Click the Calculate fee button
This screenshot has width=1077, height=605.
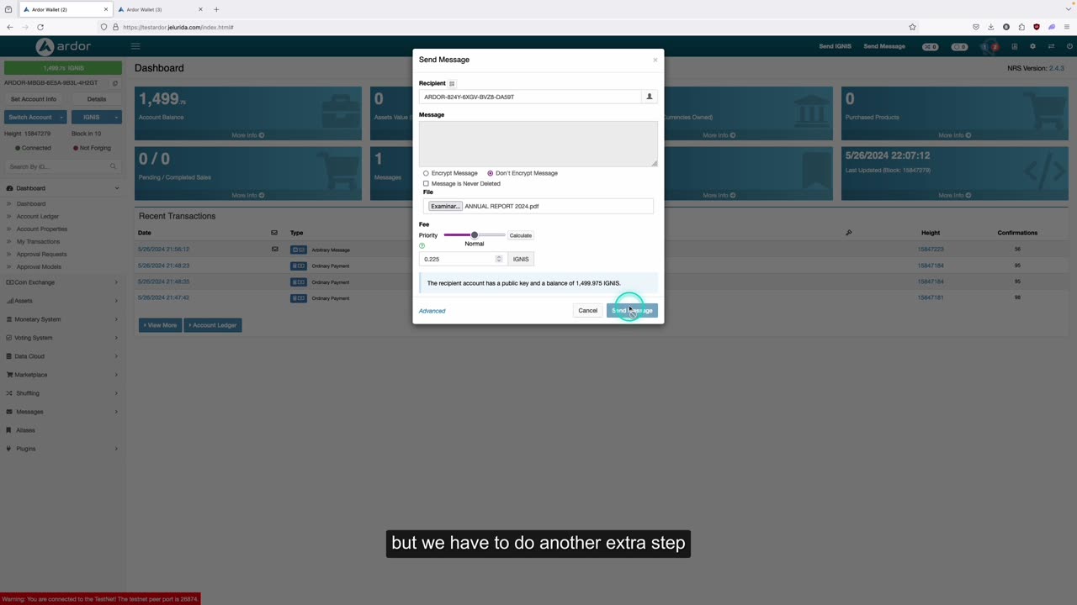(x=521, y=235)
